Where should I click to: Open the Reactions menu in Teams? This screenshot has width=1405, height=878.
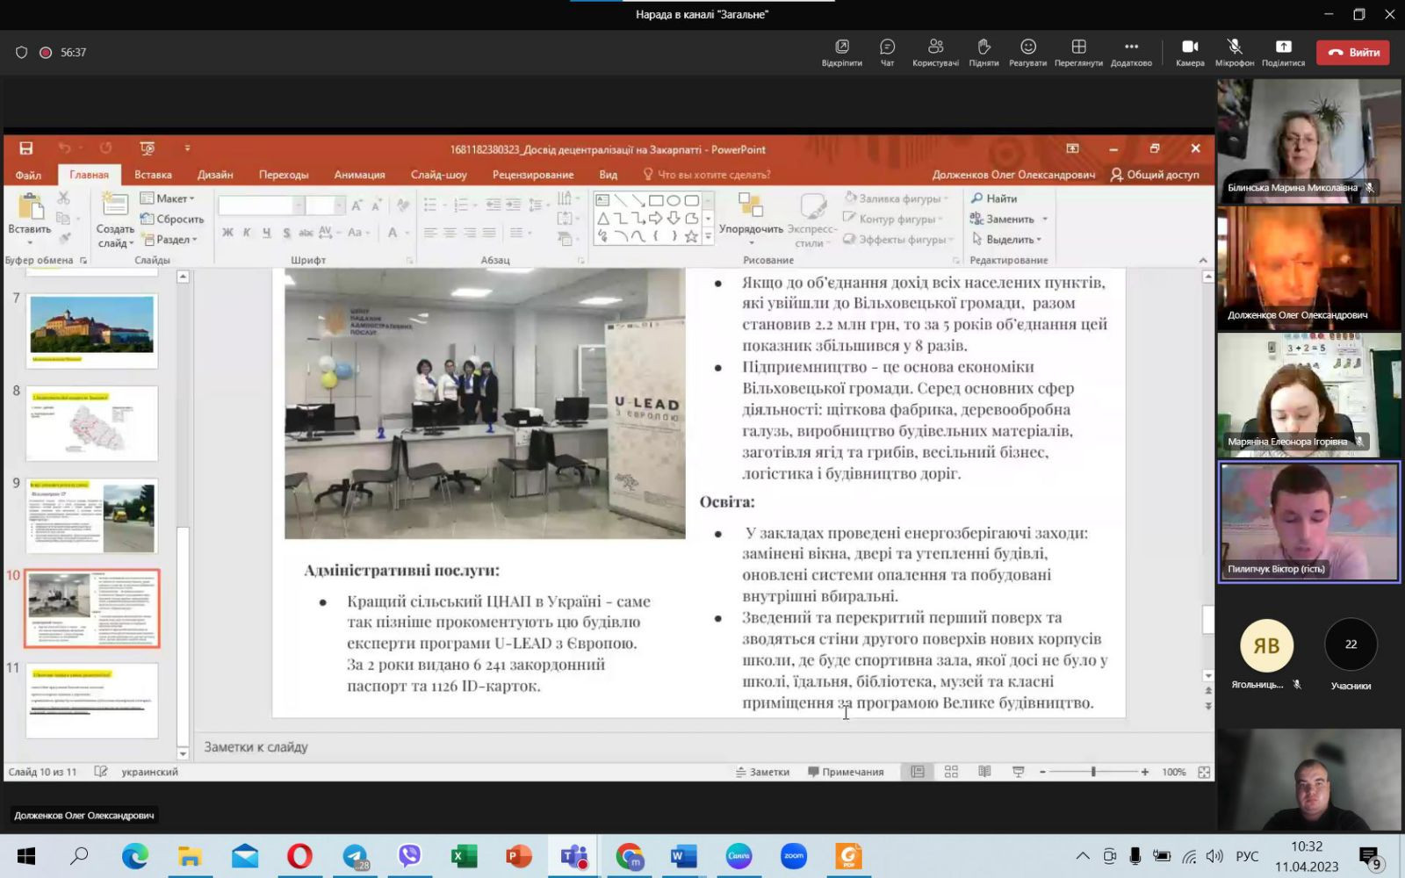1027,52
